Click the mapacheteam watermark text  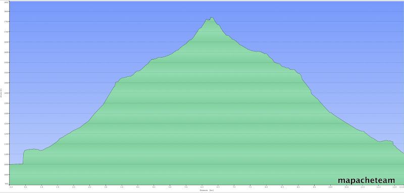pos(366,180)
